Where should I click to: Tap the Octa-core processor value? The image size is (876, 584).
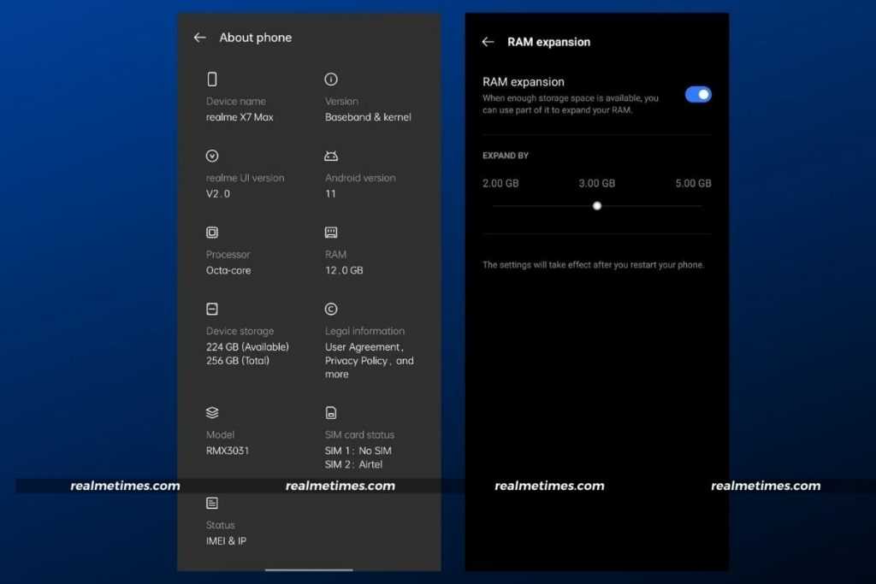(228, 270)
